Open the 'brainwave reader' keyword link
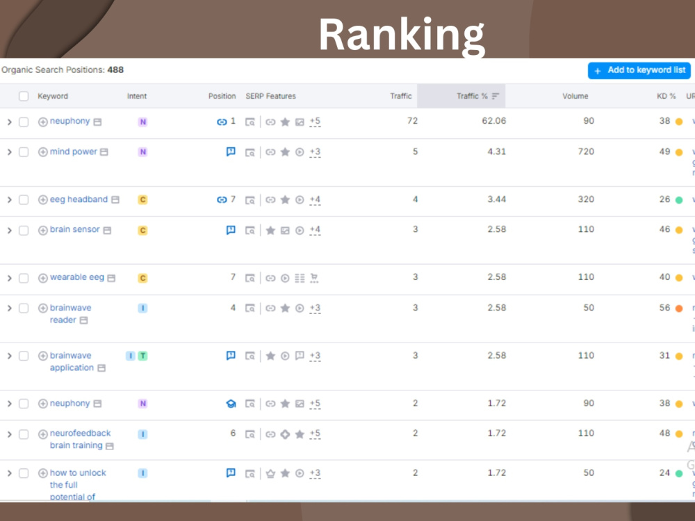Image resolution: width=695 pixels, height=521 pixels. [70, 314]
